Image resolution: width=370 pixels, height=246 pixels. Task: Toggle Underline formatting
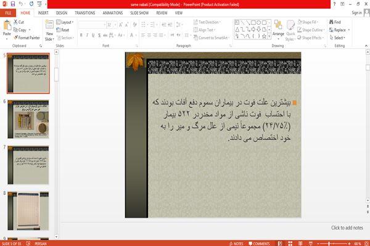pyautogui.click(x=93, y=35)
